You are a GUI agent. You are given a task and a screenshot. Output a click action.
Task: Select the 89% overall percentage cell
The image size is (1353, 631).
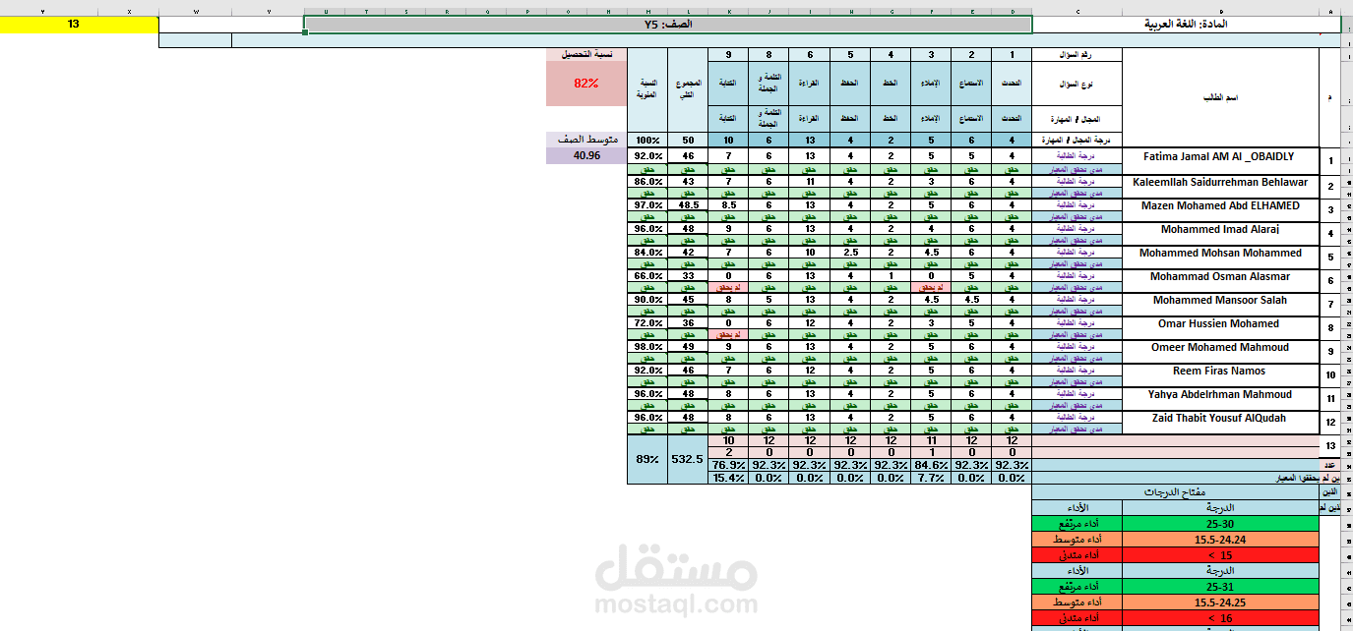pos(646,458)
